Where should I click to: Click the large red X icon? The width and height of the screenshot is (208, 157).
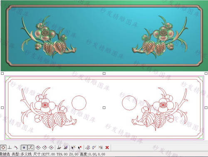107,147
